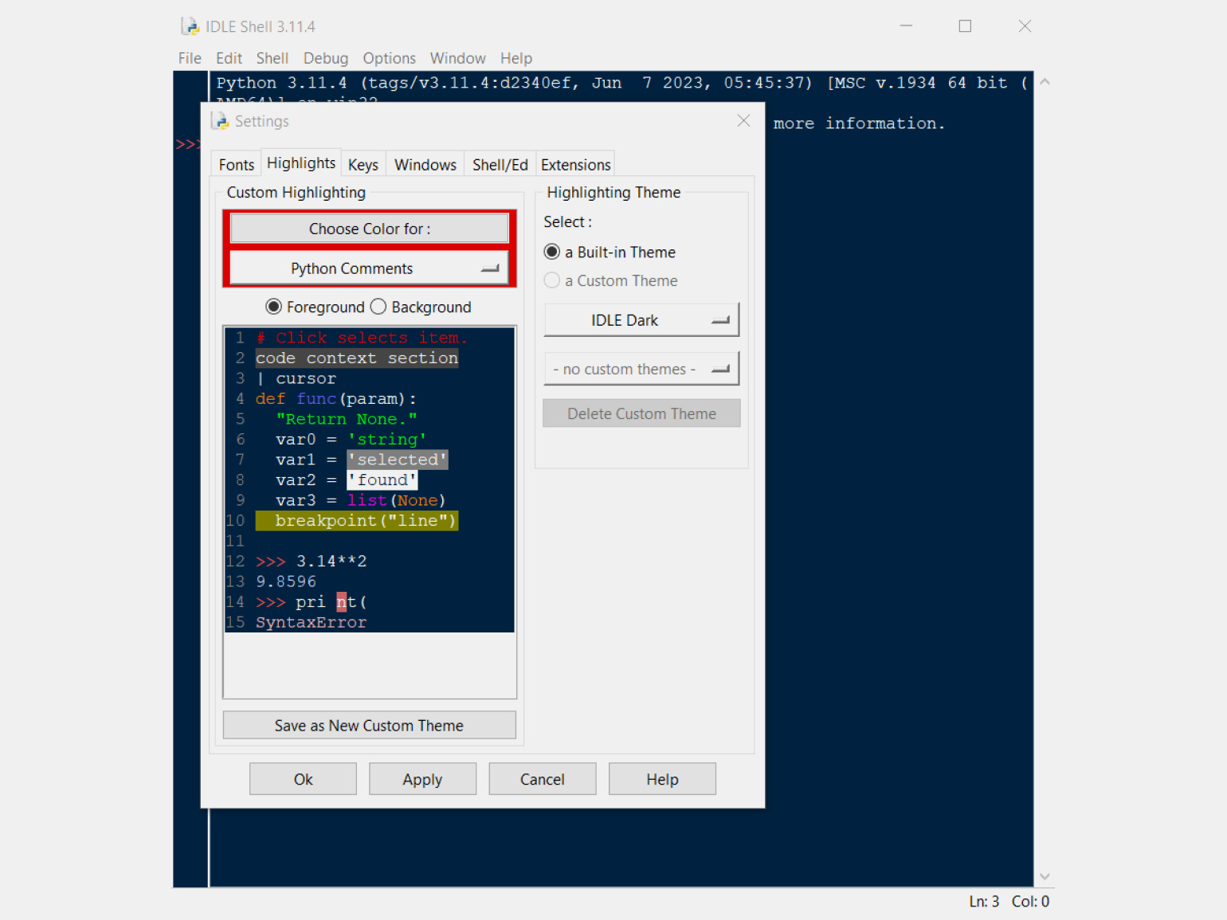This screenshot has width=1227, height=920.
Task: Click the scroll up arrow in shell window
Action: [1045, 81]
